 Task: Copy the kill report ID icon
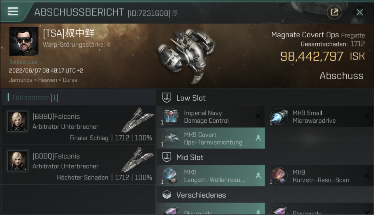coord(174,13)
